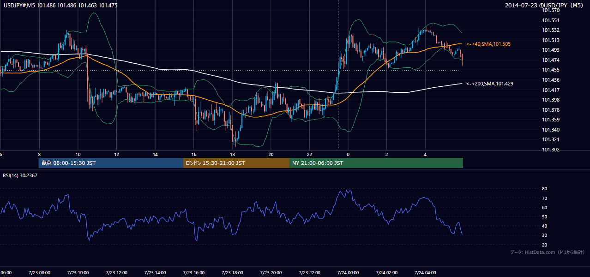Open the HistData.com data source credit
Image resolution: width=590 pixels, height=277 pixels.
[548, 252]
